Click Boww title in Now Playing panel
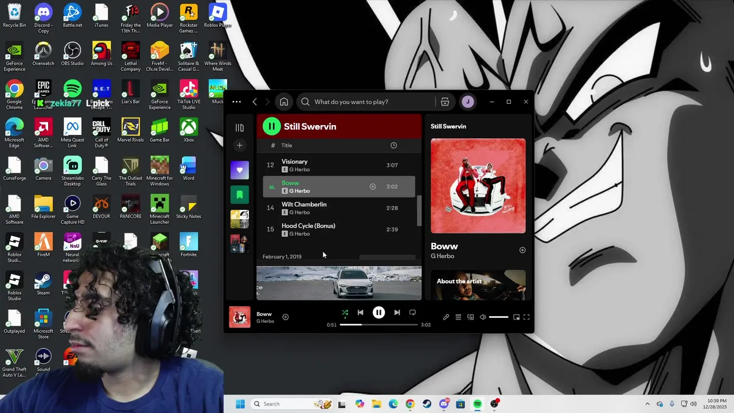The image size is (734, 413). coord(444,246)
